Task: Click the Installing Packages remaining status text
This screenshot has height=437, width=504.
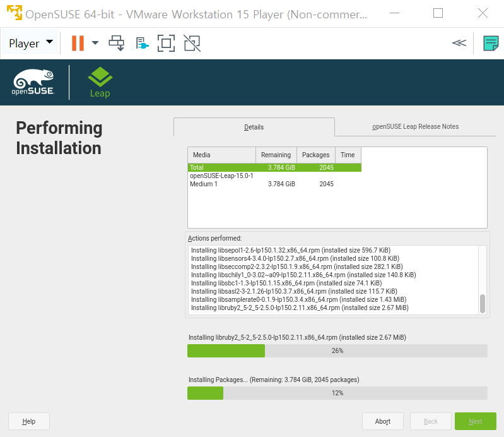Action: tap(274, 380)
